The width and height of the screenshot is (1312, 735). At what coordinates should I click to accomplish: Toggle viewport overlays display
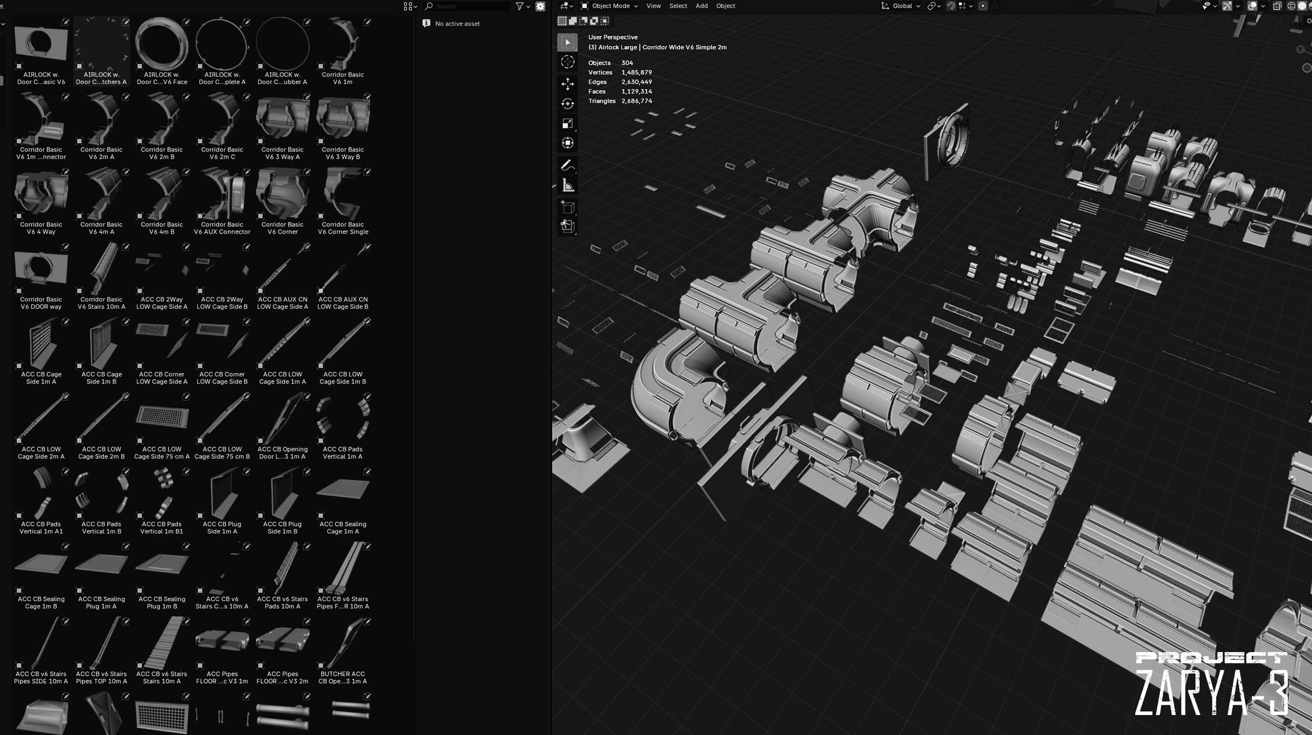[1252, 6]
